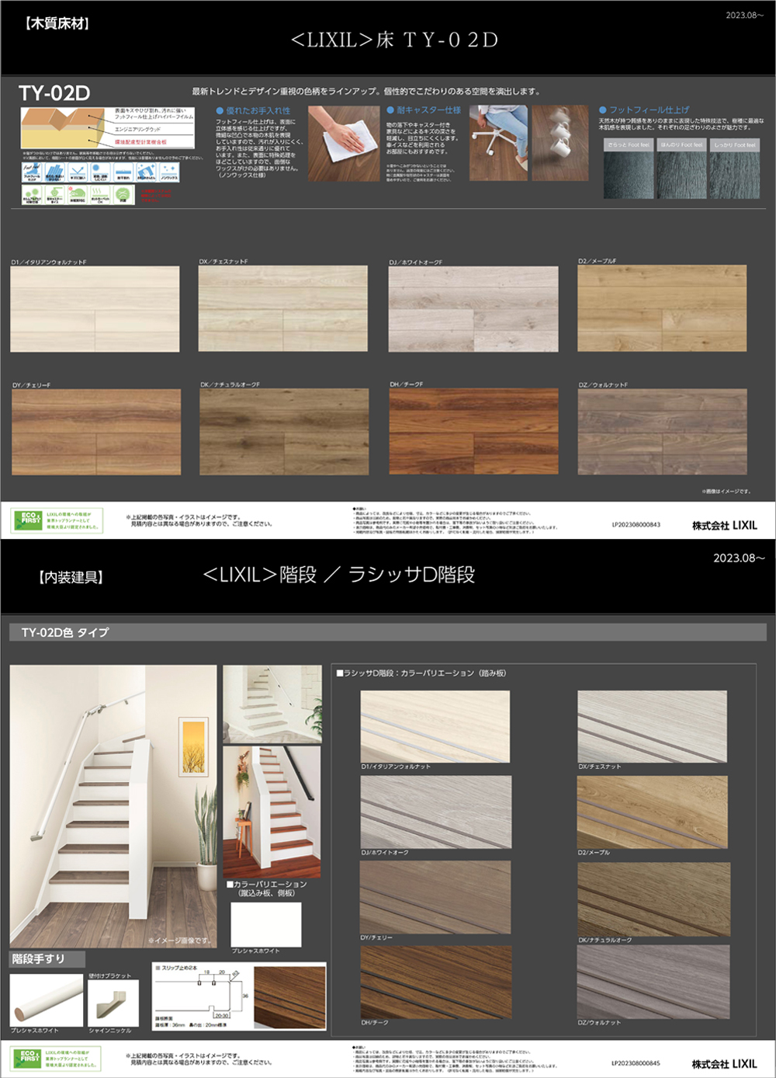The height and width of the screenshot is (1078, 776).
Task: Click the 優れたお手入れ性 heading
Action: 253,111
